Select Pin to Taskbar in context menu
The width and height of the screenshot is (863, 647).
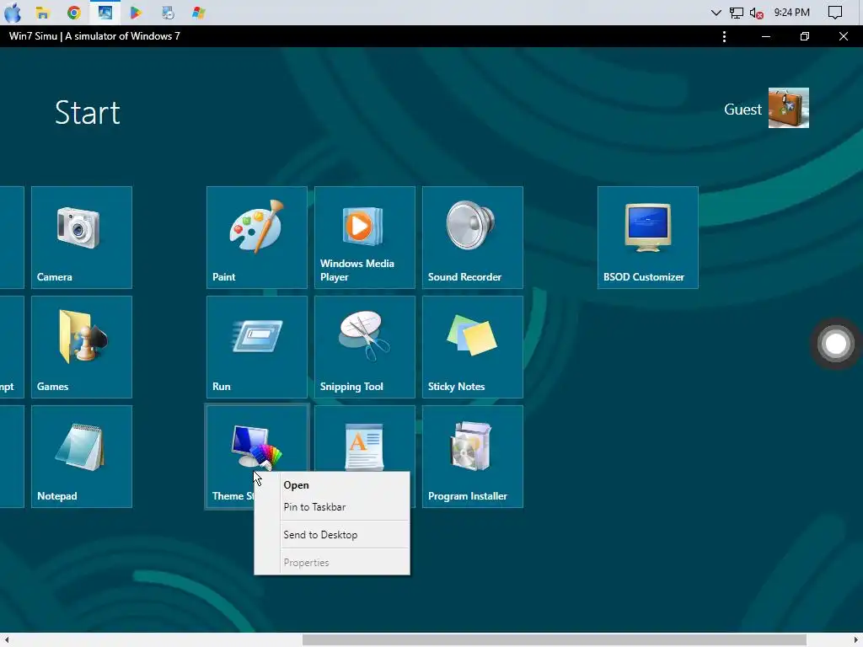pos(332,506)
